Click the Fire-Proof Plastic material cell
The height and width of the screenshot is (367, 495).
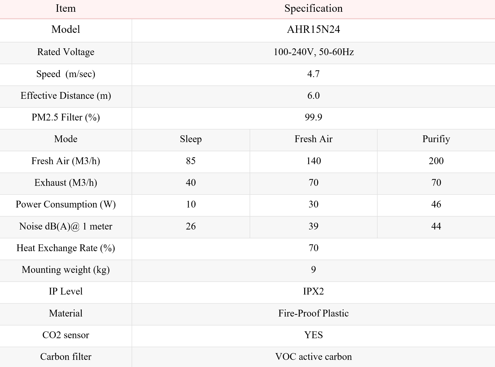pyautogui.click(x=313, y=313)
